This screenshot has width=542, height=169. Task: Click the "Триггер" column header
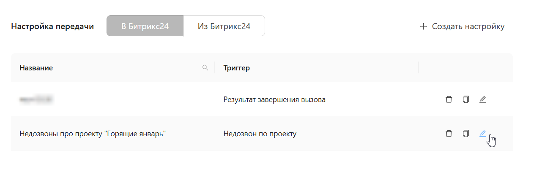coord(237,68)
